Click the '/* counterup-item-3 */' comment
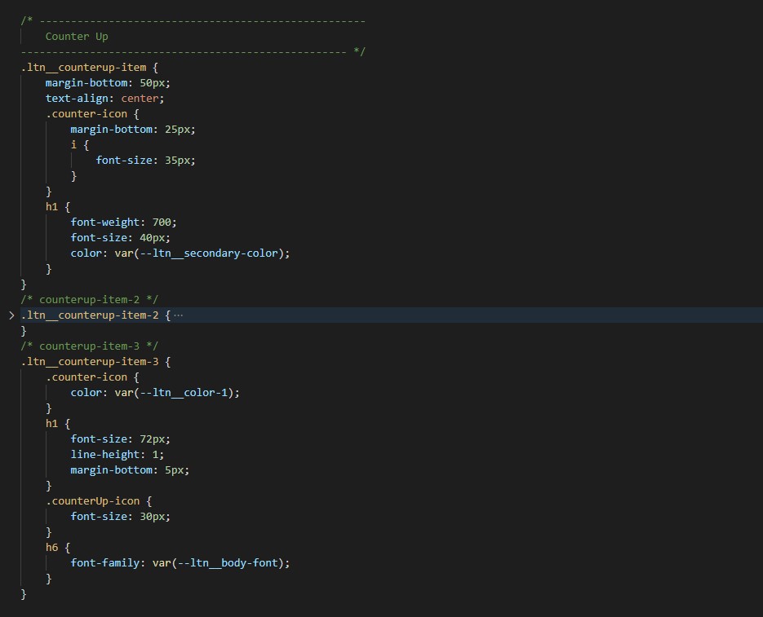This screenshot has height=617, width=763. tap(90, 346)
